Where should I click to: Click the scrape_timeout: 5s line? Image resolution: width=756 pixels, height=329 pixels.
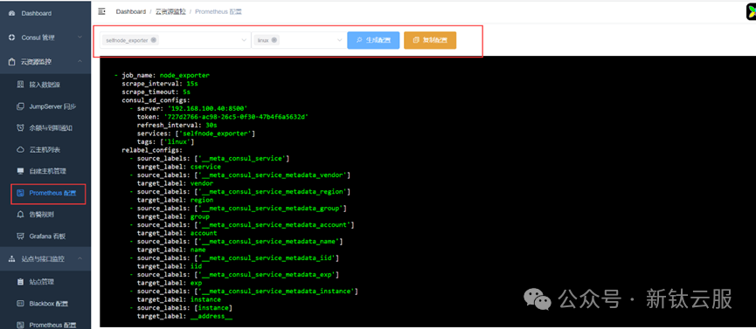(156, 92)
